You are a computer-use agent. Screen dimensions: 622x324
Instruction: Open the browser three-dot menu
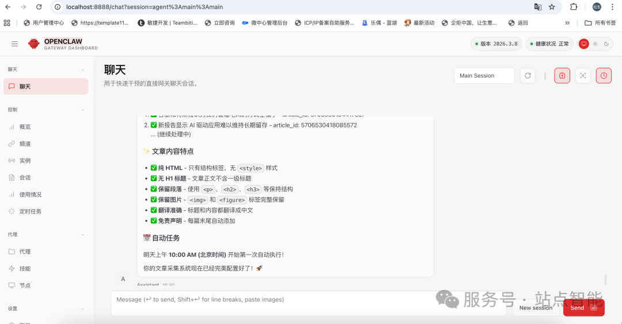612,7
